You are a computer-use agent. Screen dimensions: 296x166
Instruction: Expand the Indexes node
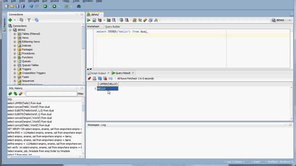[15, 46]
